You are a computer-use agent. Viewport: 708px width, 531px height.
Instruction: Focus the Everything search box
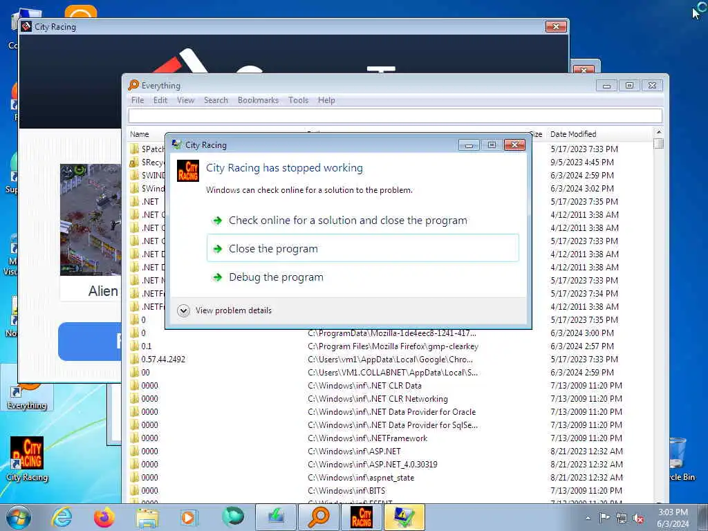click(395, 116)
